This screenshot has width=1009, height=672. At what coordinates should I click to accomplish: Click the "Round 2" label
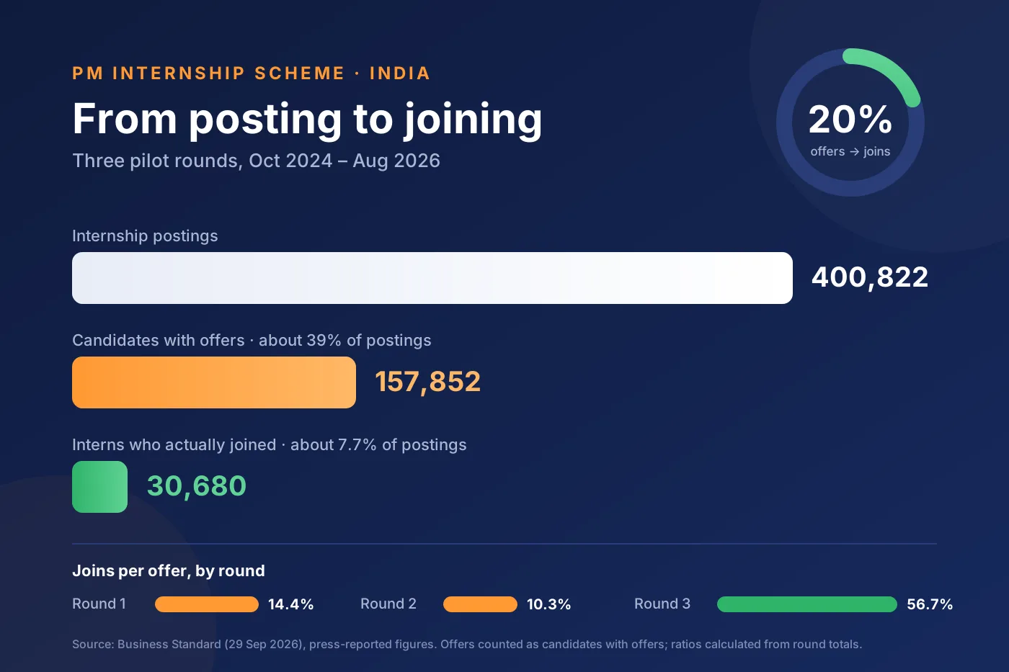pyautogui.click(x=388, y=604)
